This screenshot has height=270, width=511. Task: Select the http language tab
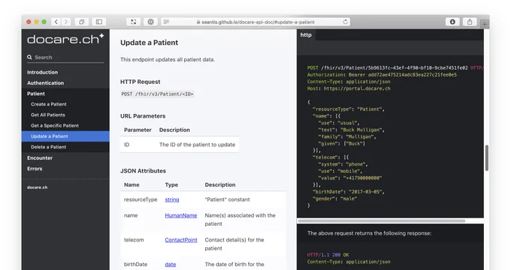[x=306, y=34]
